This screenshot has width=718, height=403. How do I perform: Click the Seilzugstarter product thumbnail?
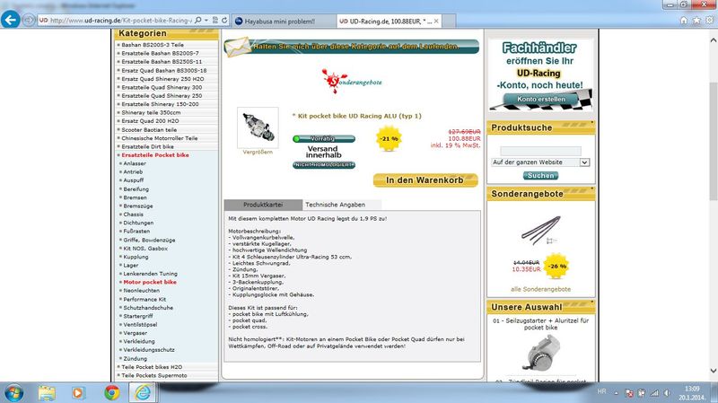coord(542,353)
